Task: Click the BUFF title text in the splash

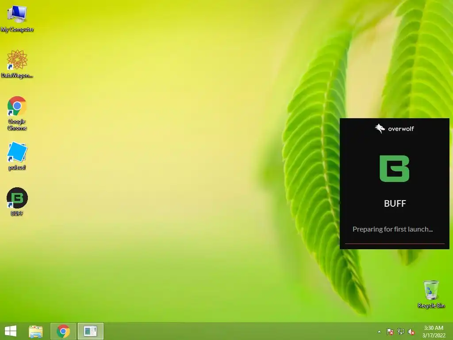Action: (395, 204)
